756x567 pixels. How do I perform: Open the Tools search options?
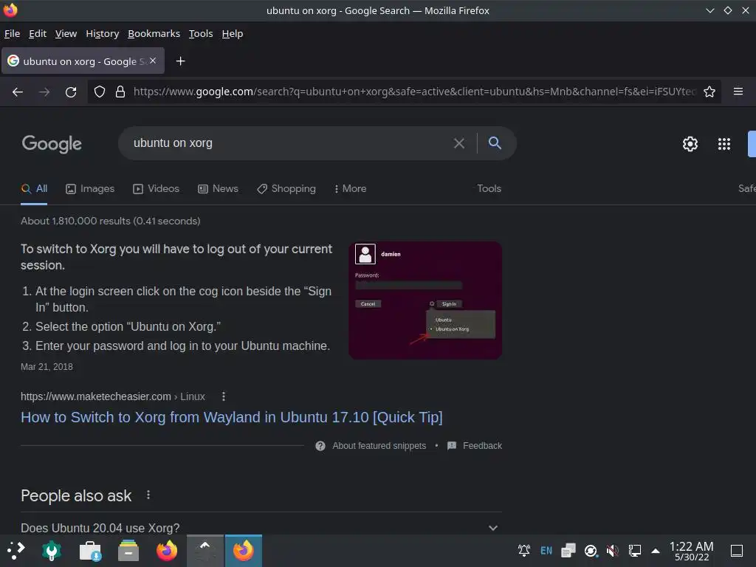point(489,188)
